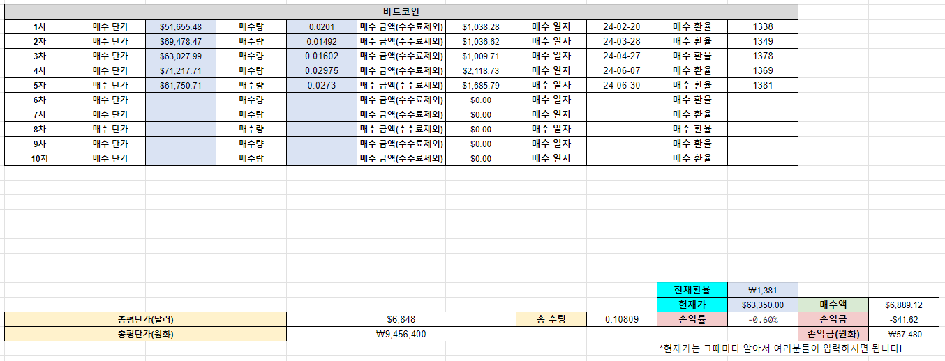Edit current exchange rate ₩1,381
The image size is (945, 361).
[x=763, y=290]
